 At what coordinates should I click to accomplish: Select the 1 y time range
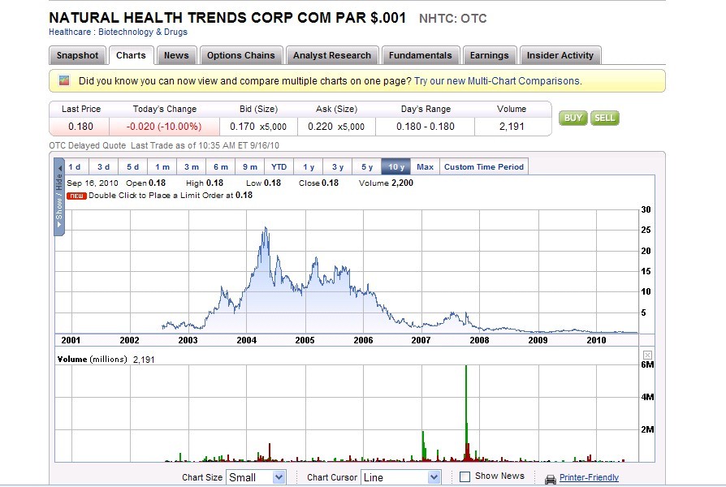pos(309,167)
